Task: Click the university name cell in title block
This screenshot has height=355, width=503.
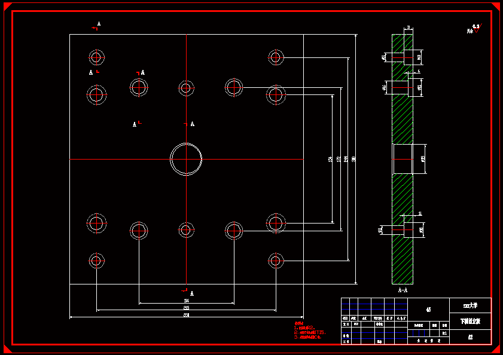Action: click(x=470, y=305)
